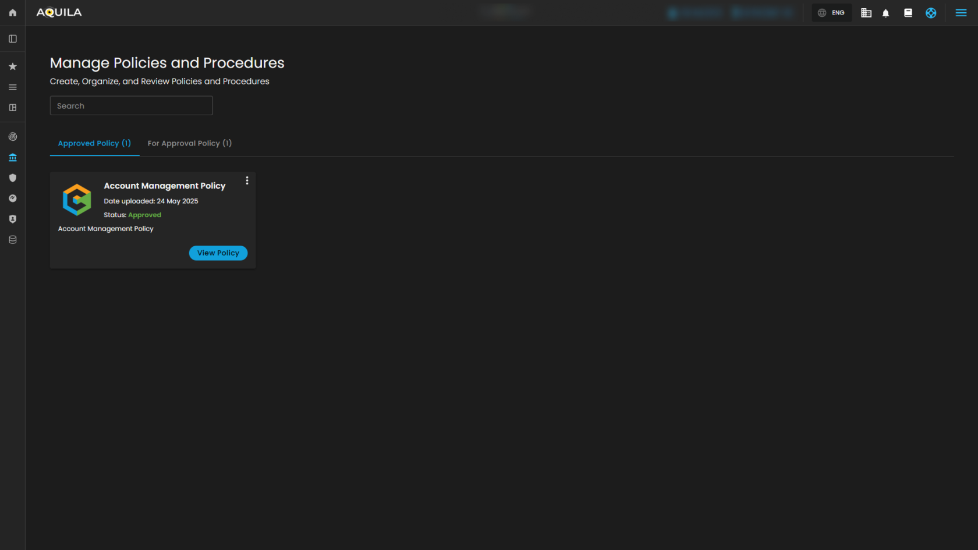
Task: Open the ENG language selector
Action: click(x=831, y=13)
